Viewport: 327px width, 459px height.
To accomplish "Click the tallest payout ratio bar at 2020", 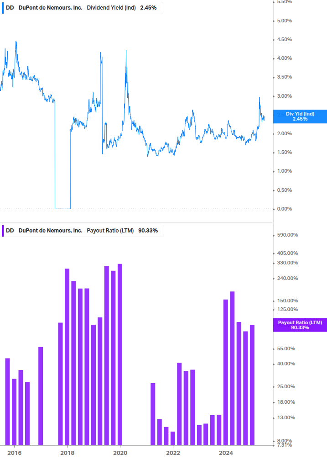I will [x=120, y=354].
